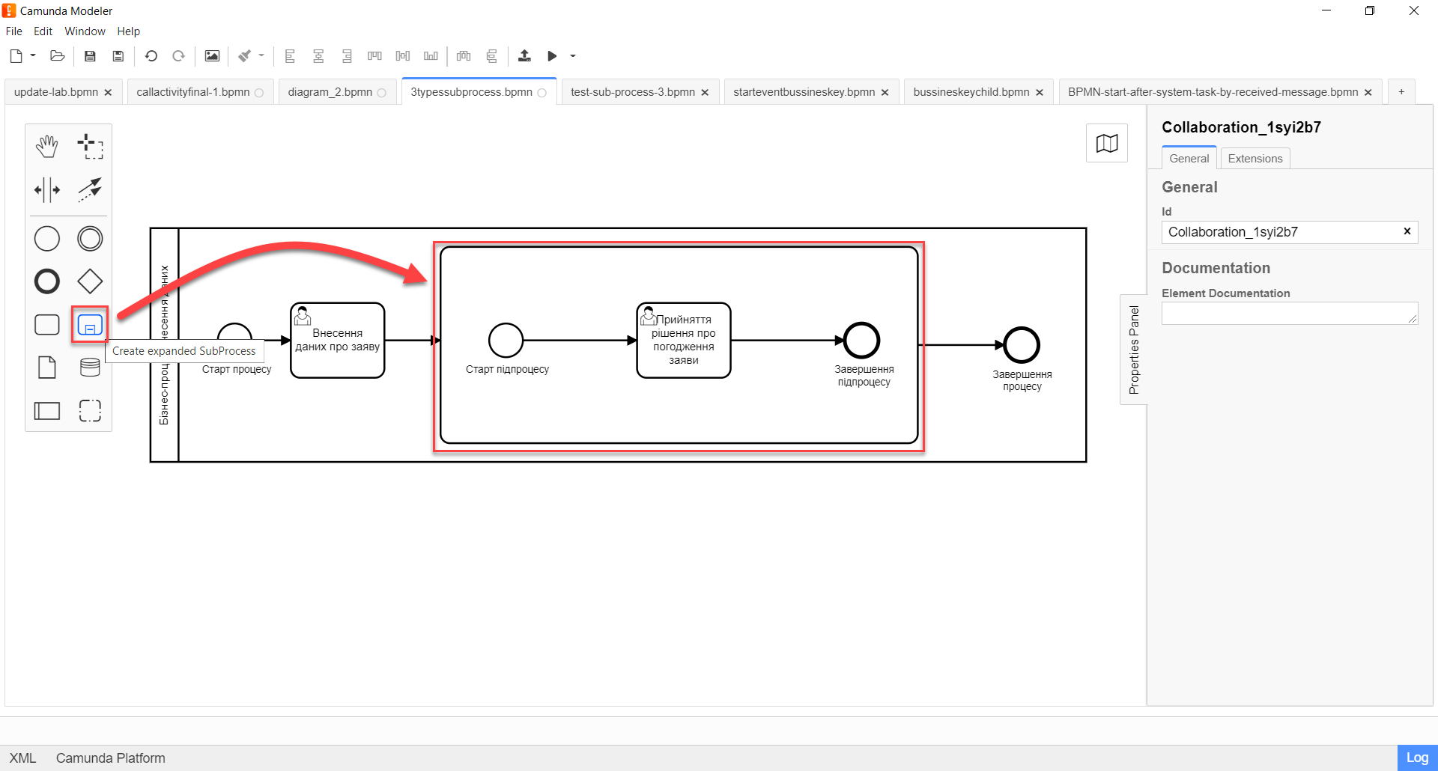
Task: Close the bussineskeychild.bpmn tab
Action: tap(1040, 93)
